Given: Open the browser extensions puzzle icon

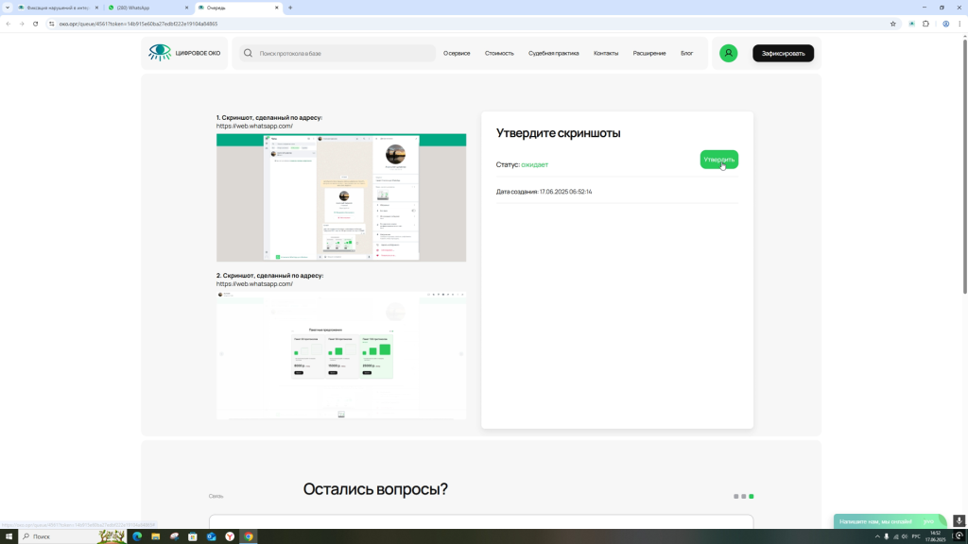Looking at the screenshot, I should pos(925,24).
